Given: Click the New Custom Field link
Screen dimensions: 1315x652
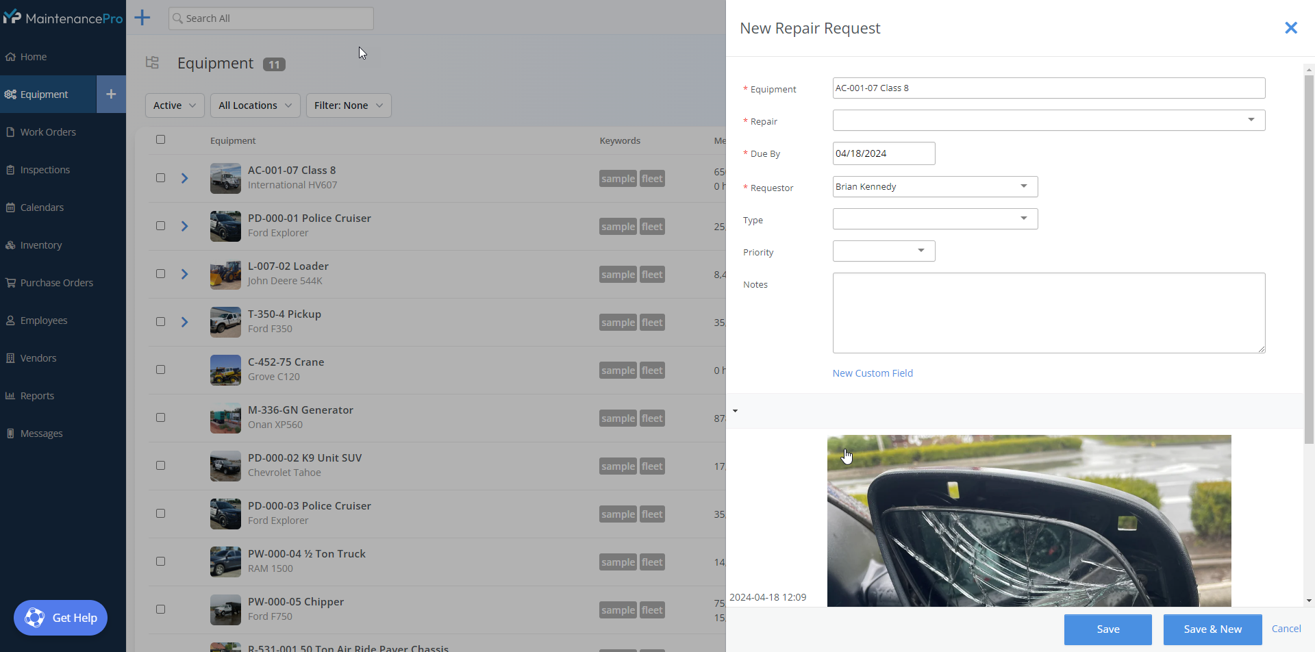Looking at the screenshot, I should [873, 373].
